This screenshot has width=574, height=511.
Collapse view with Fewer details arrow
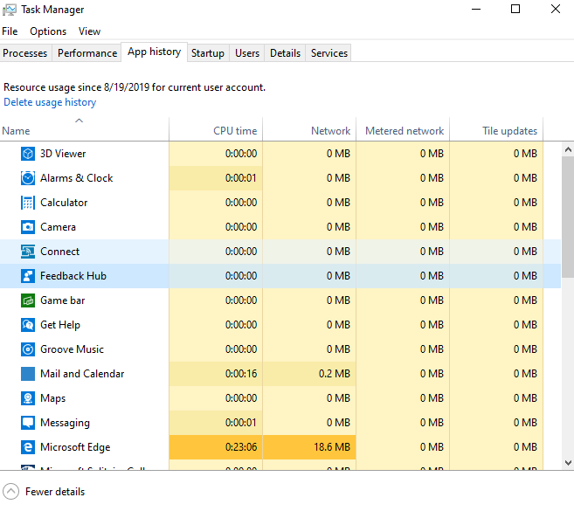[x=10, y=492]
